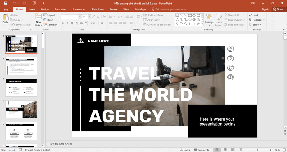
Task: Expand Text Direction dropdown
Action: (x=154, y=15)
